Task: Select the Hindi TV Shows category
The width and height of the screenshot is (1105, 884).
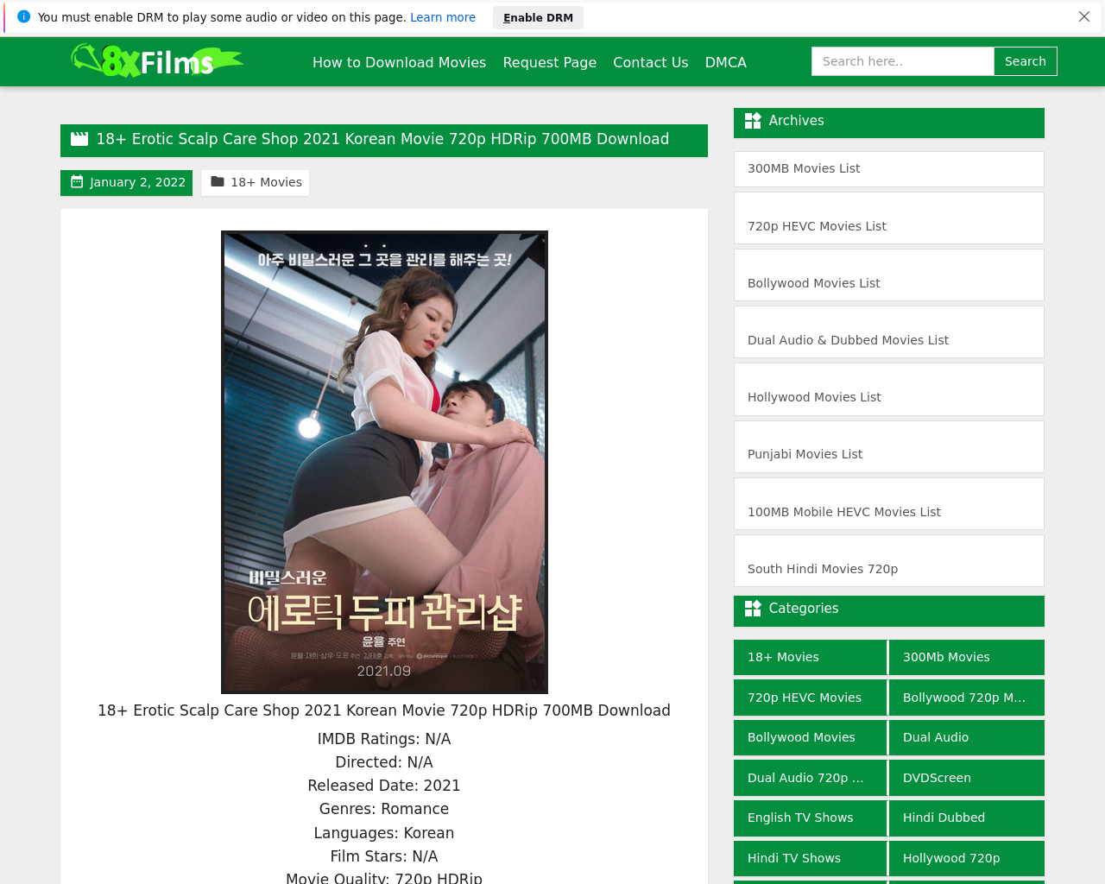Action: tap(810, 858)
